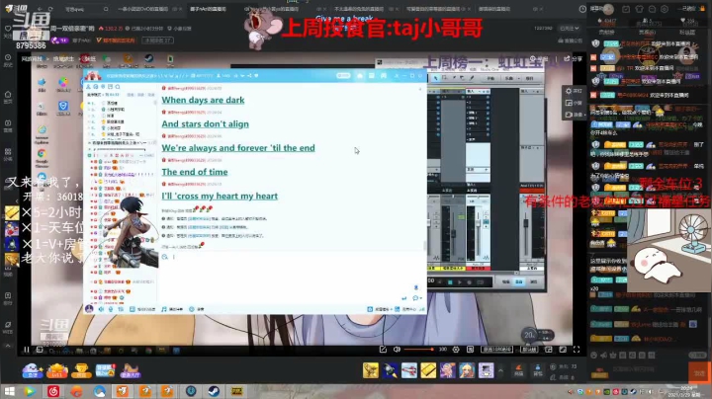The image size is (712, 399).
Task: Open Google Chrome shortcut on streamed desktop
Action: (42, 157)
